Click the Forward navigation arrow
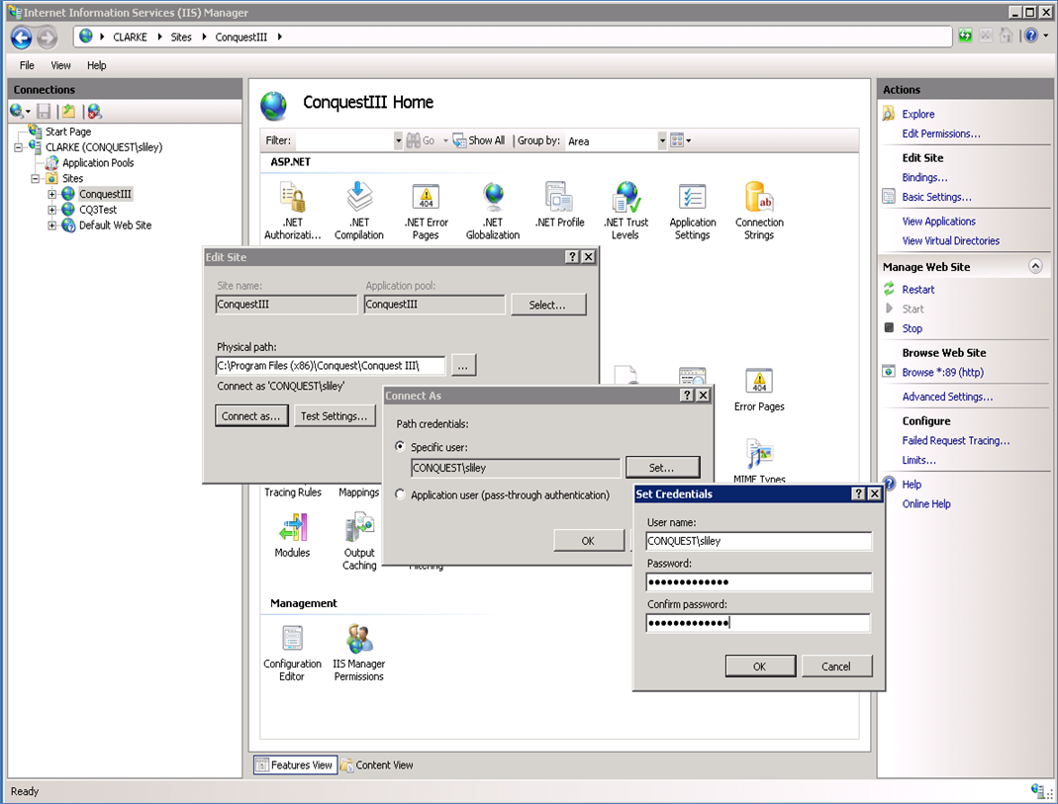The image size is (1058, 804). click(x=47, y=37)
